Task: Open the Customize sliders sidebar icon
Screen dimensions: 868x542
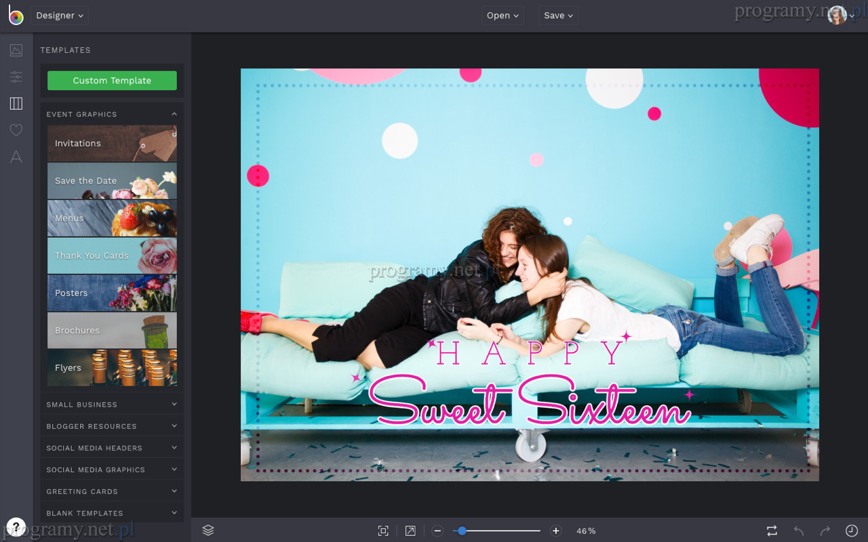Action: point(16,77)
